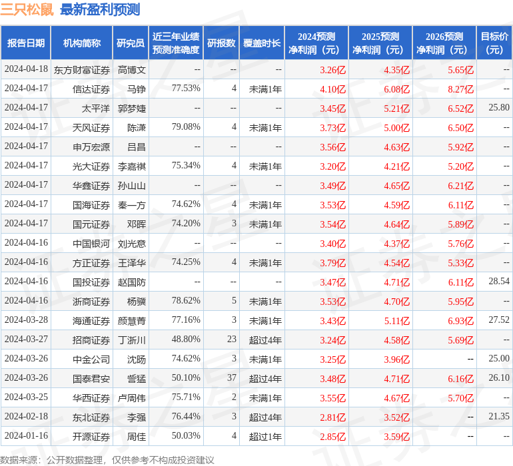Image resolution: width=513 pixels, height=466 pixels.
Task: Select analyst 郭梦婕
Action: tap(131, 109)
